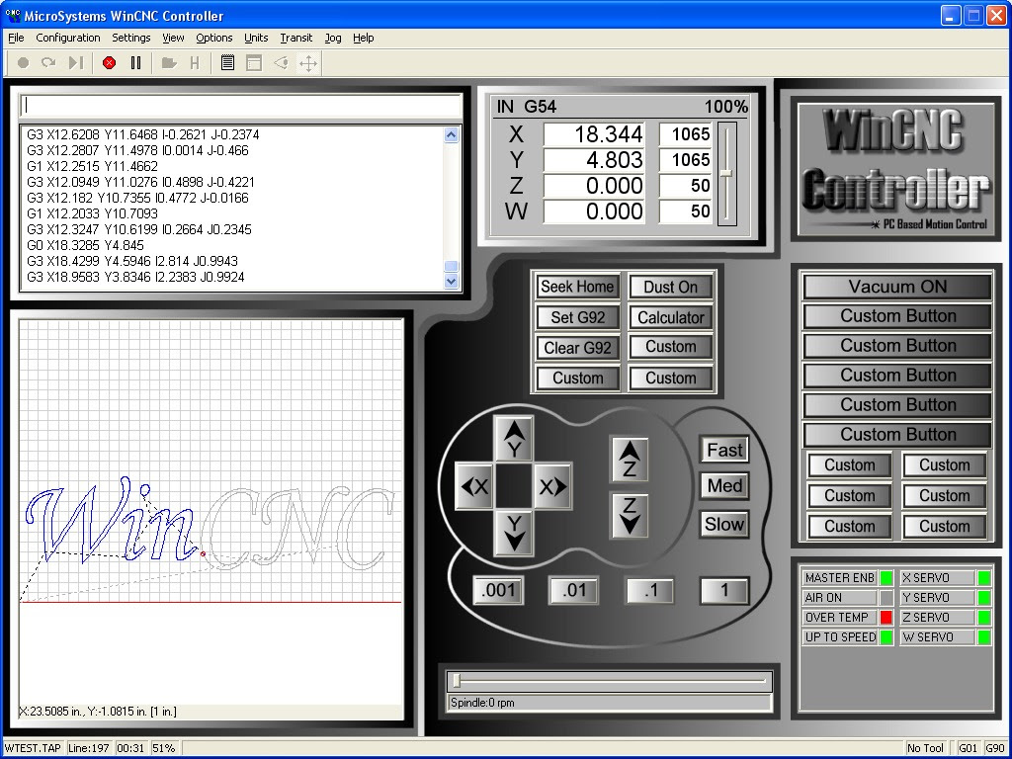
Task: Click the notepad-style file editor toolbar icon
Action: click(228, 63)
